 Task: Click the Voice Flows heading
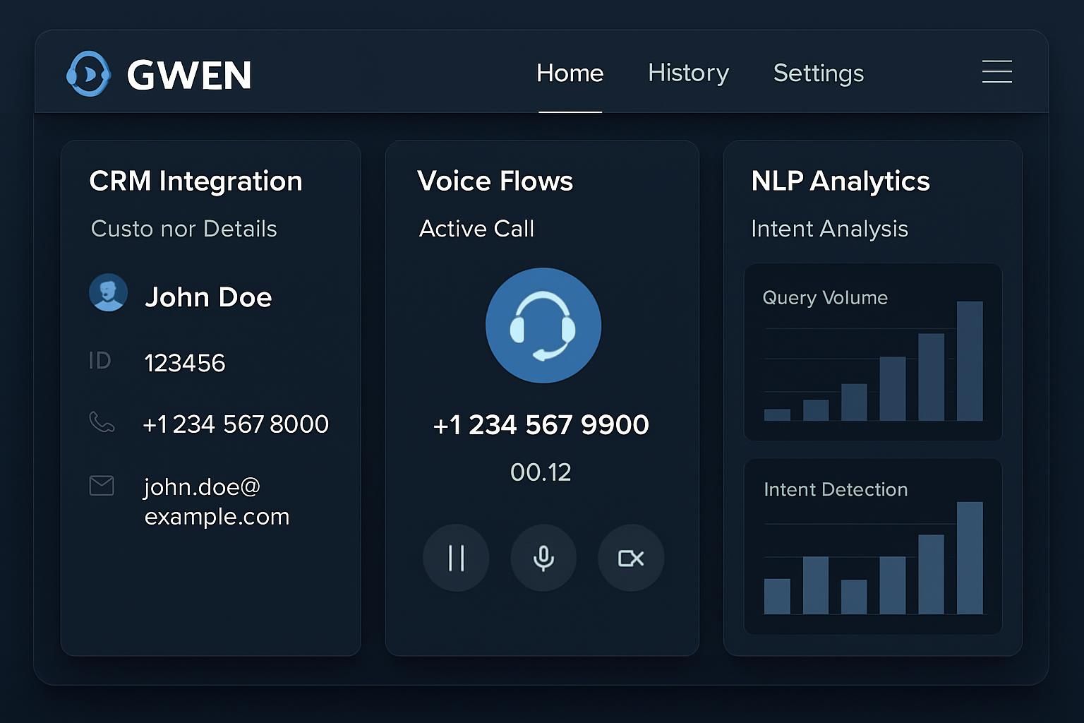(495, 181)
